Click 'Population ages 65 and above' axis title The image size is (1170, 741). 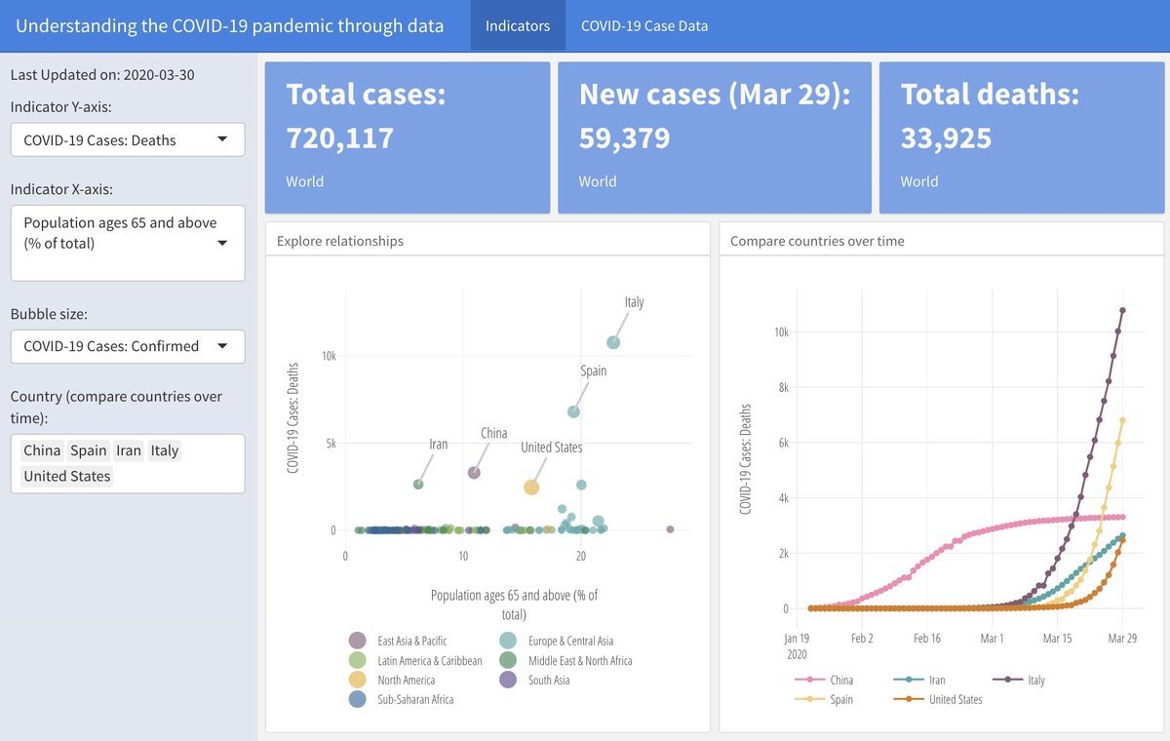click(x=514, y=604)
